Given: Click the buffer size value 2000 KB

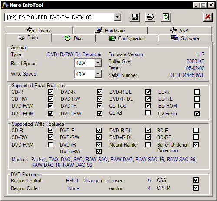Looking at the screenshot, I should [x=195, y=61].
